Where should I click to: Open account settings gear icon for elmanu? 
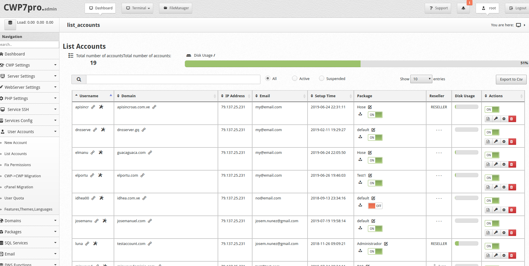tap(504, 164)
